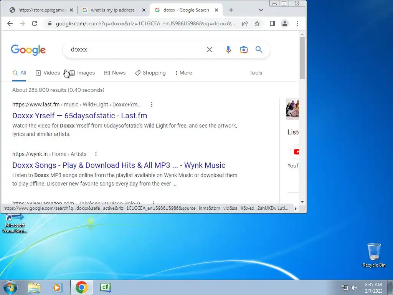Open the Recycle Bin on desktop
Viewport: 393px width, 295px height.
pyautogui.click(x=374, y=255)
